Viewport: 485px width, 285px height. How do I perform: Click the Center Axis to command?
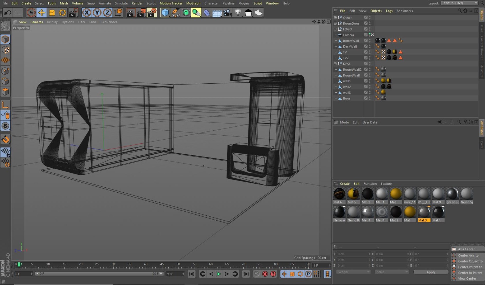(x=468, y=255)
